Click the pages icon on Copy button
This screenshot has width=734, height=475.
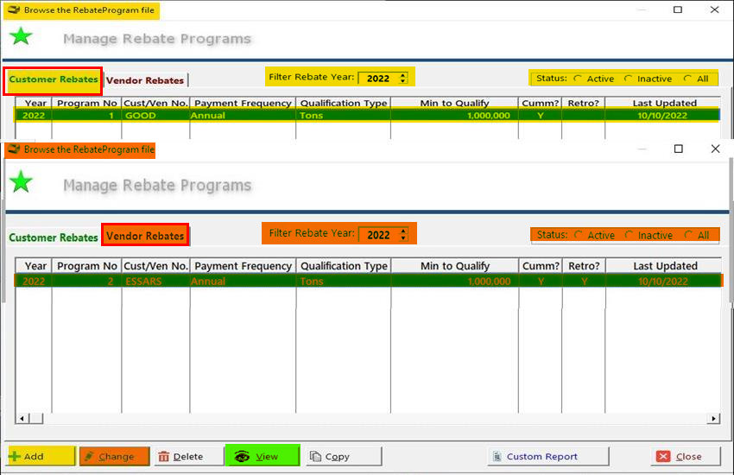[315, 456]
